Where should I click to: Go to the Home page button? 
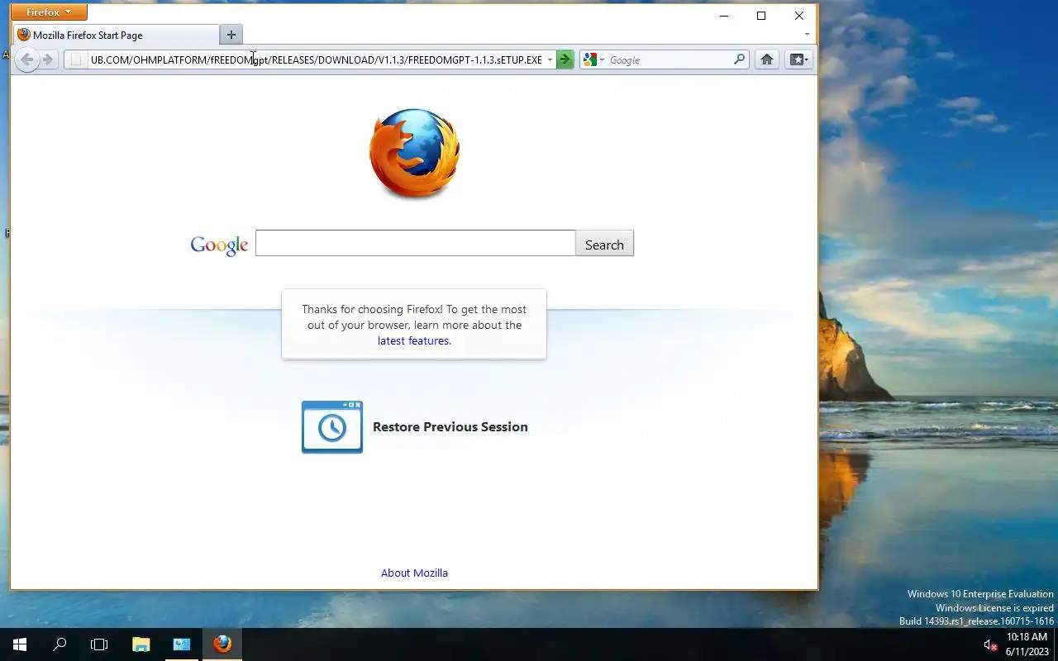[767, 59]
